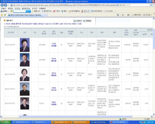The width and height of the screenshot is (155, 124).
Task: Switch to the rightmost red-icon taskbar window
Action: [x=119, y=122]
